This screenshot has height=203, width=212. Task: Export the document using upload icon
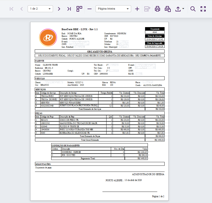178,9
